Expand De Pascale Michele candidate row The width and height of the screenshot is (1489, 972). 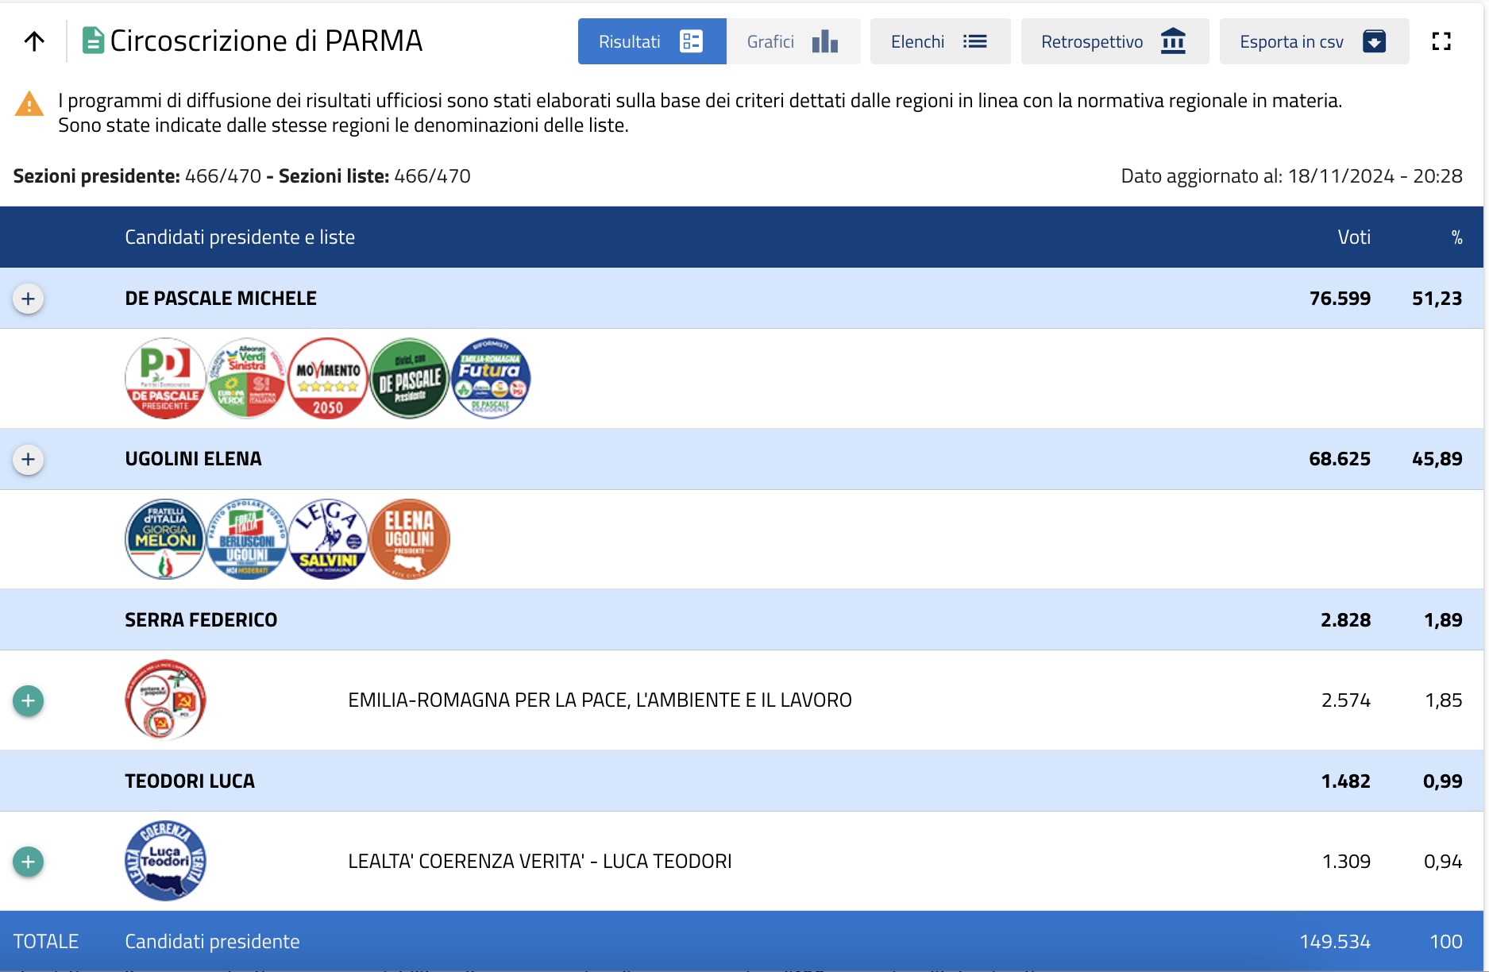[29, 299]
